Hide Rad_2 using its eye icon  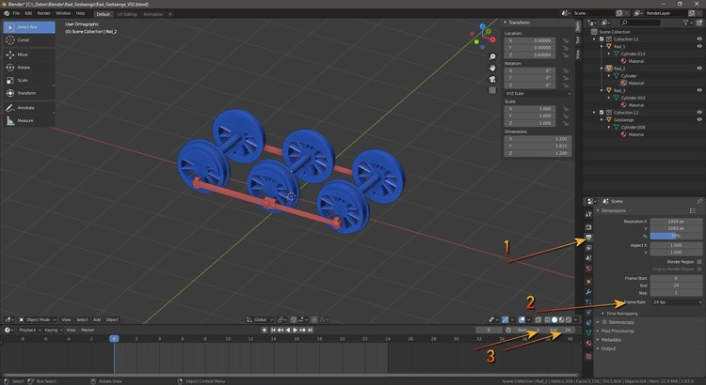point(699,69)
